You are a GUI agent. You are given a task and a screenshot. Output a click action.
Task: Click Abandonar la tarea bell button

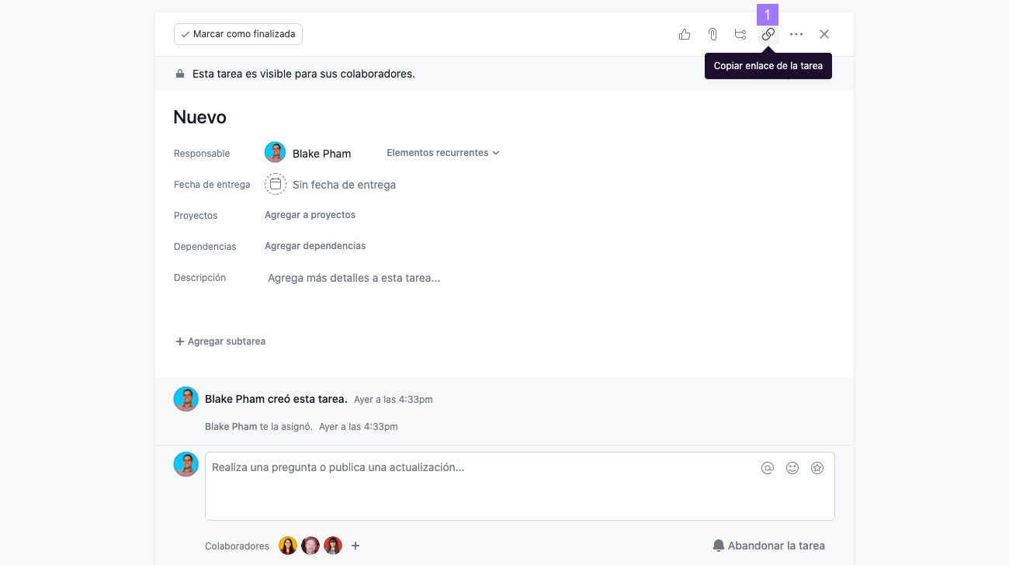[768, 546]
